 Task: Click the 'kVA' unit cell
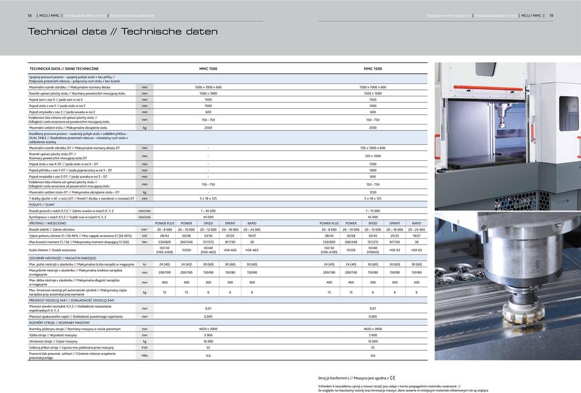(x=145, y=348)
